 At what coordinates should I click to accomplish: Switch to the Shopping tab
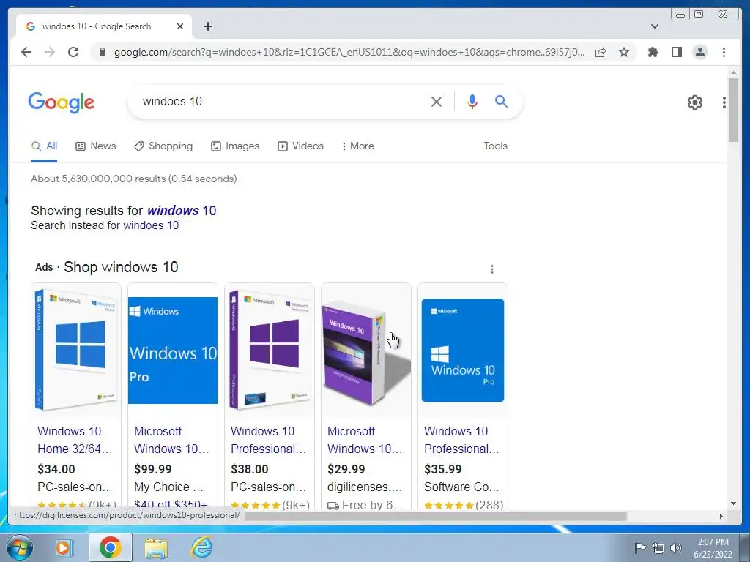[163, 146]
